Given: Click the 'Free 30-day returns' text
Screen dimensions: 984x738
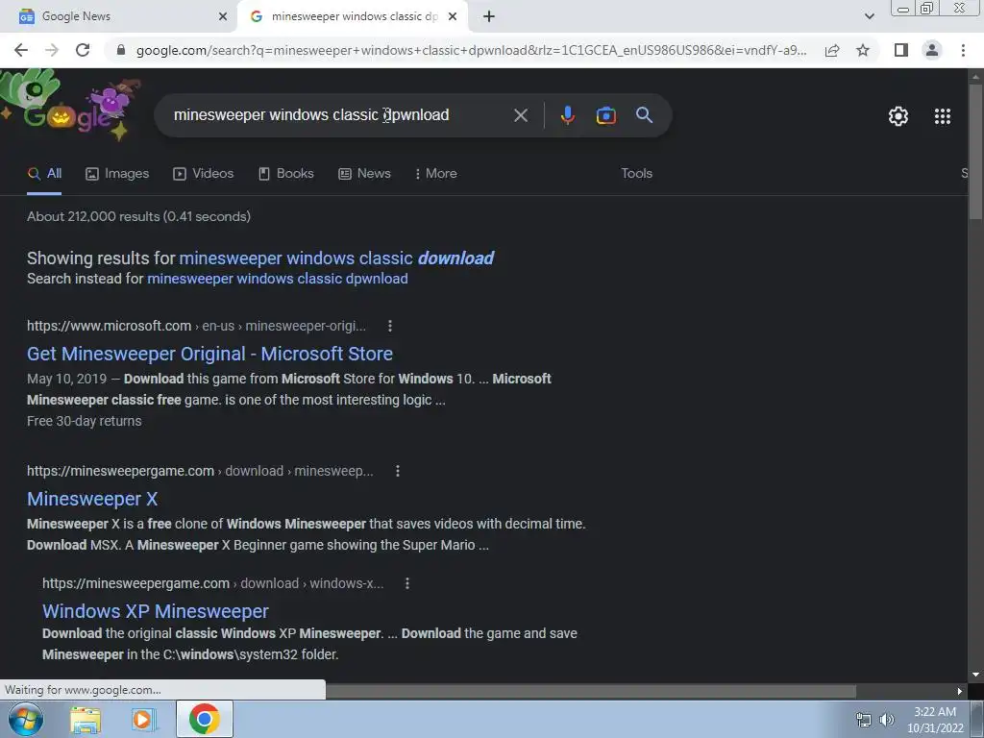Looking at the screenshot, I should coord(85,421).
